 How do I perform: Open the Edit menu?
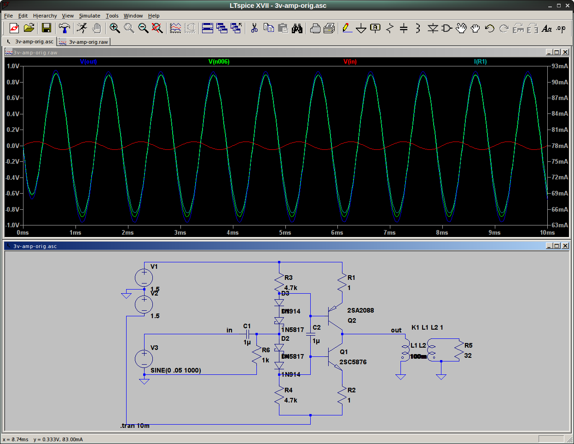click(23, 16)
